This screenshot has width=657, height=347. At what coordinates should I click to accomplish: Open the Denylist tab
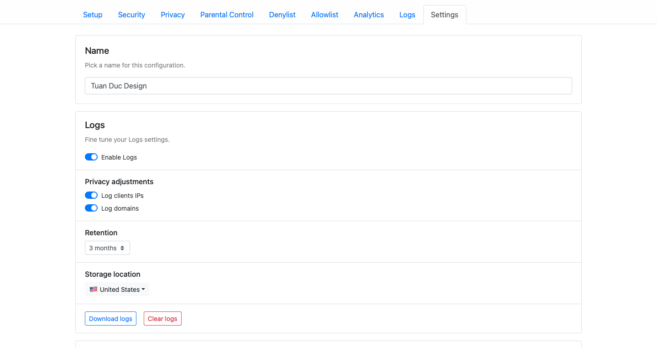282,15
